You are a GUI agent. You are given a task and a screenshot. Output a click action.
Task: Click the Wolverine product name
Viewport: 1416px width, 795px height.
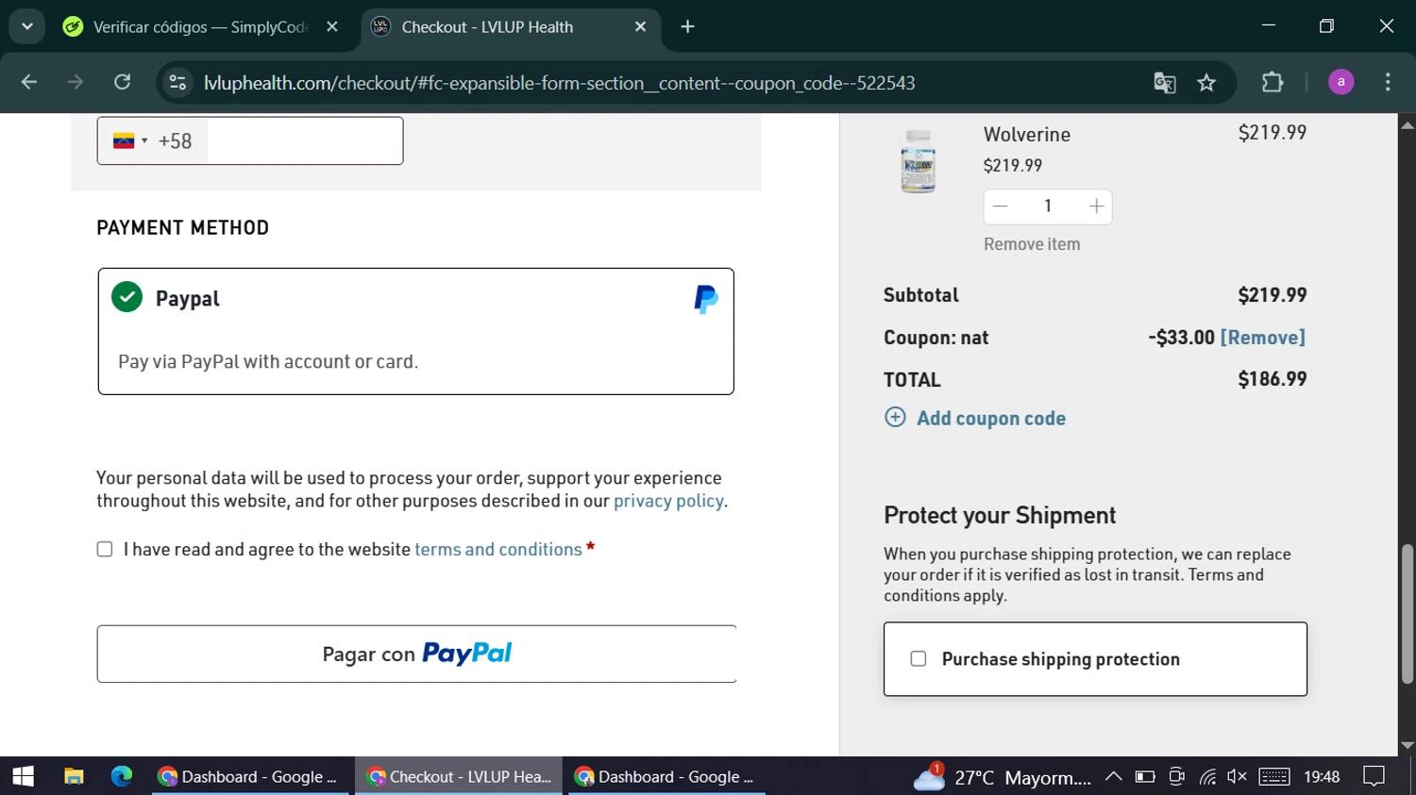coord(1027,134)
